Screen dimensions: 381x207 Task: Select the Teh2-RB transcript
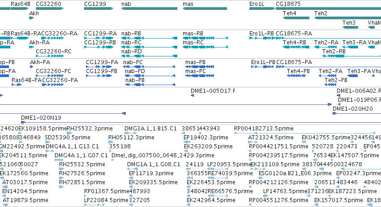[351, 56]
